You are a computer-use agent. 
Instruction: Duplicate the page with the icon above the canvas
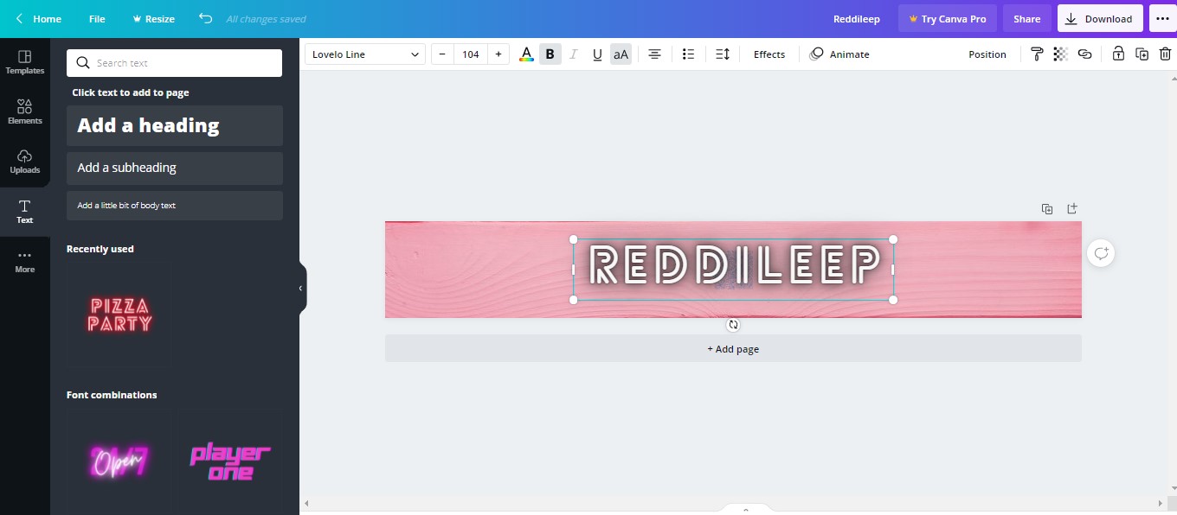pyautogui.click(x=1047, y=209)
